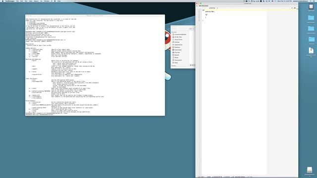Click the pencil icon beside New Document in TextWrangler
The height and width of the screenshot is (178, 317).
[x=197, y=6]
